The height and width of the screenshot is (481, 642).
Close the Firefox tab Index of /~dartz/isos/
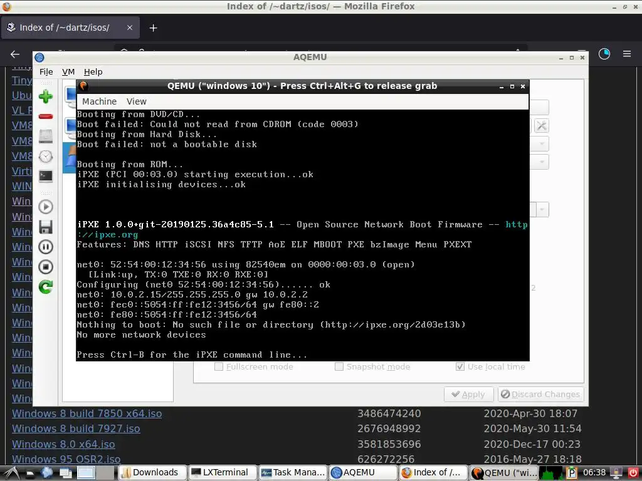129,28
